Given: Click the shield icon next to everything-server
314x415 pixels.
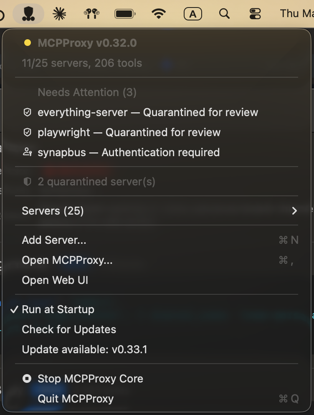Looking at the screenshot, I should (x=28, y=112).
